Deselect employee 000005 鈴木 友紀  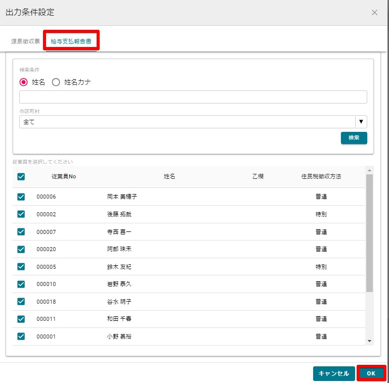[21, 267]
